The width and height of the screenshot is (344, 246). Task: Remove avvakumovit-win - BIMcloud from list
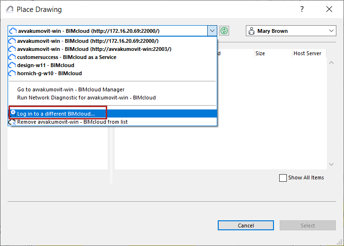click(x=112, y=122)
